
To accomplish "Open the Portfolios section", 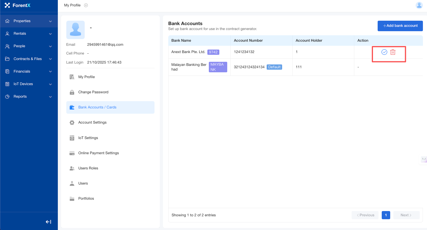I will tap(86, 199).
